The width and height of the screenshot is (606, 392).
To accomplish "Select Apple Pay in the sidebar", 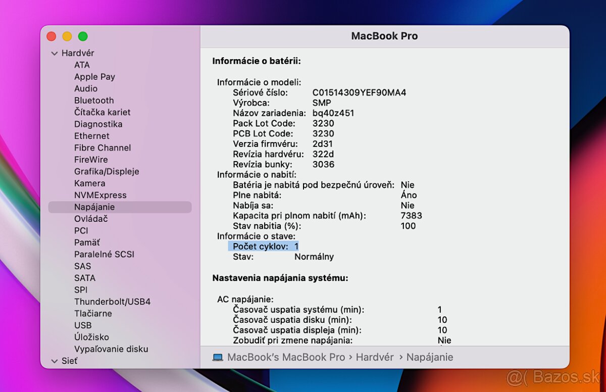I will (94, 76).
